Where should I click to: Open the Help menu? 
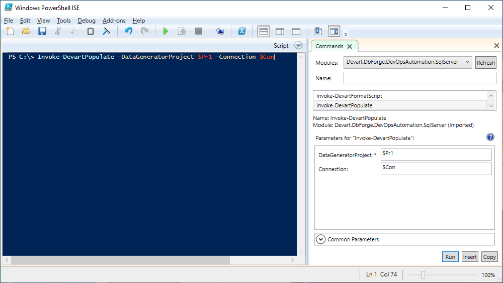coord(139,21)
